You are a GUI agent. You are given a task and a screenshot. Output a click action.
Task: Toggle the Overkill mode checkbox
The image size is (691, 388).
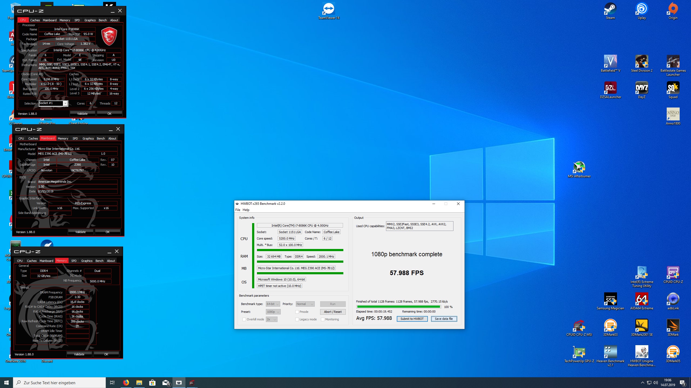point(244,319)
